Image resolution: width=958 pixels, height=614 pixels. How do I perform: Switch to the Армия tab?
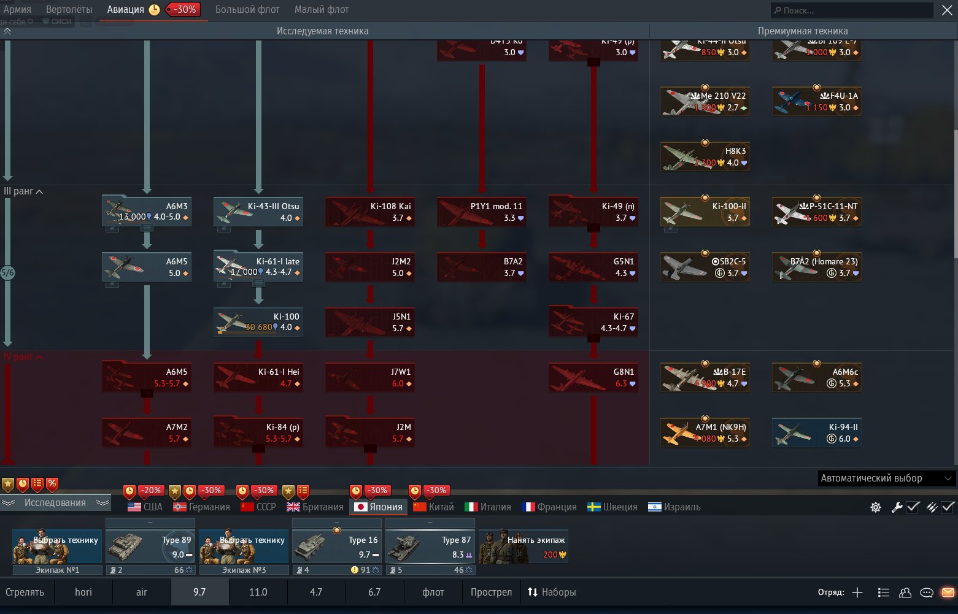pyautogui.click(x=17, y=10)
